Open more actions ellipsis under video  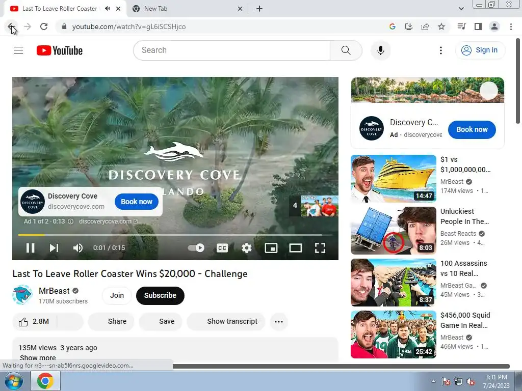(x=279, y=322)
